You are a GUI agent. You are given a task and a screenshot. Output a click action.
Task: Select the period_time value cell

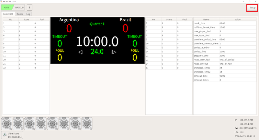point(238,51)
